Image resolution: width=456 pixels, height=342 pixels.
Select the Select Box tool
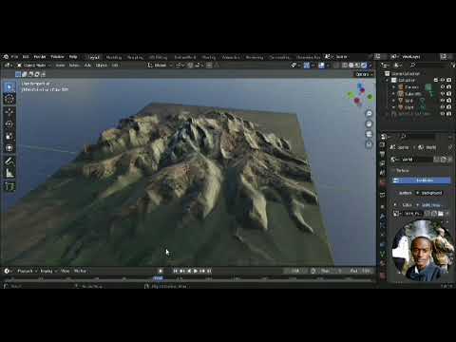tap(9, 87)
